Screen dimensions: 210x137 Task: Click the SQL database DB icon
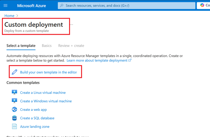click(14, 118)
